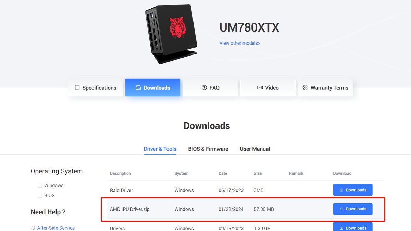Image resolution: width=411 pixels, height=231 pixels.
Task: Click the Downloads tab drive icon
Action: [138, 88]
